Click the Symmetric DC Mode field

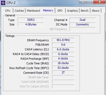click(83, 24)
